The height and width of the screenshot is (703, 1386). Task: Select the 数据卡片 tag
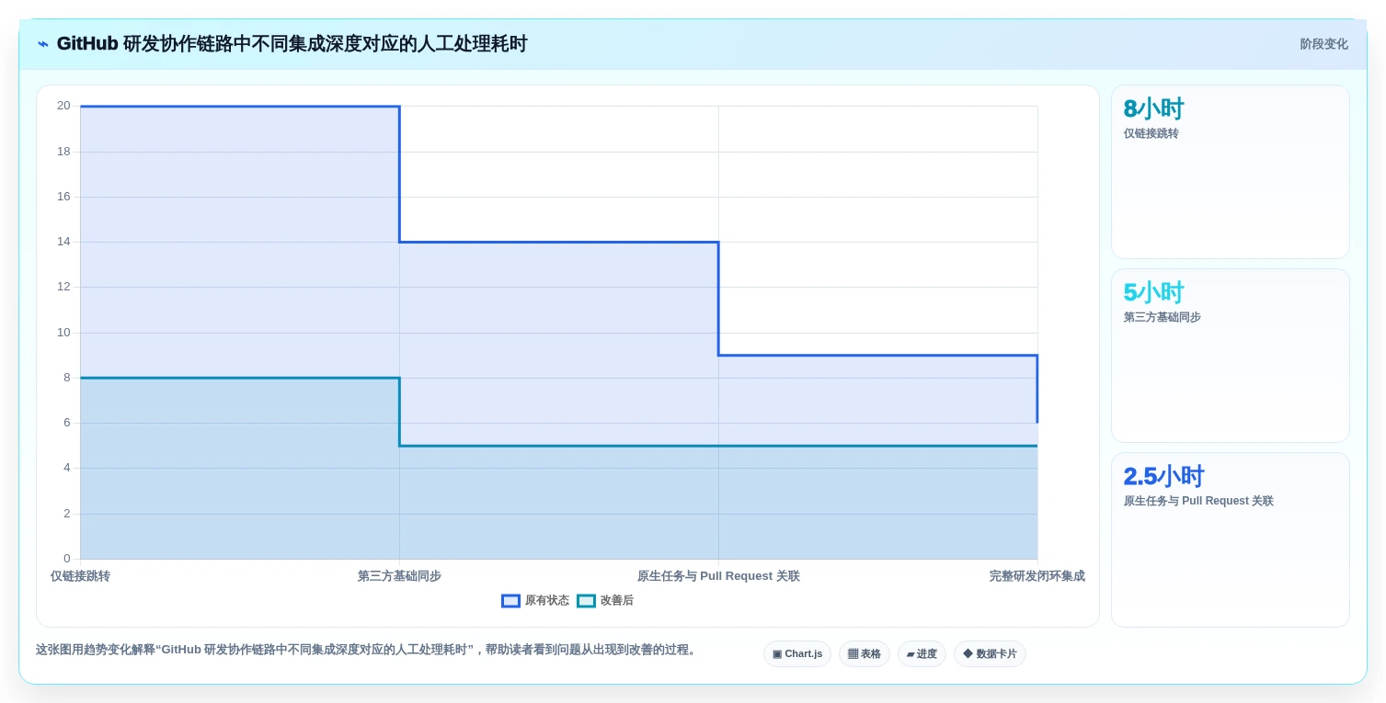click(990, 654)
